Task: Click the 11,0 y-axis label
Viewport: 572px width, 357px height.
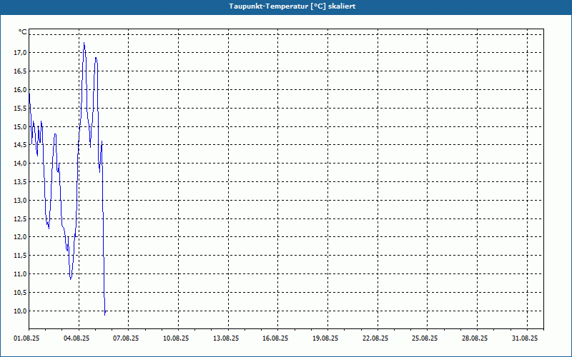Action: [20, 274]
